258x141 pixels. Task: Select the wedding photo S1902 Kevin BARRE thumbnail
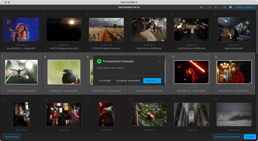(149, 30)
